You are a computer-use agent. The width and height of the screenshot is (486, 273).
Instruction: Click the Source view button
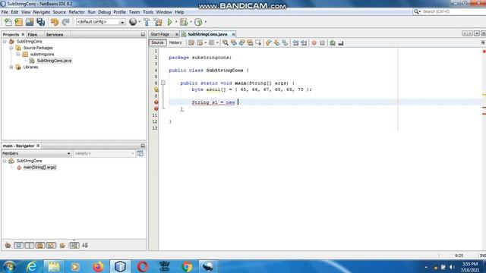click(x=157, y=42)
